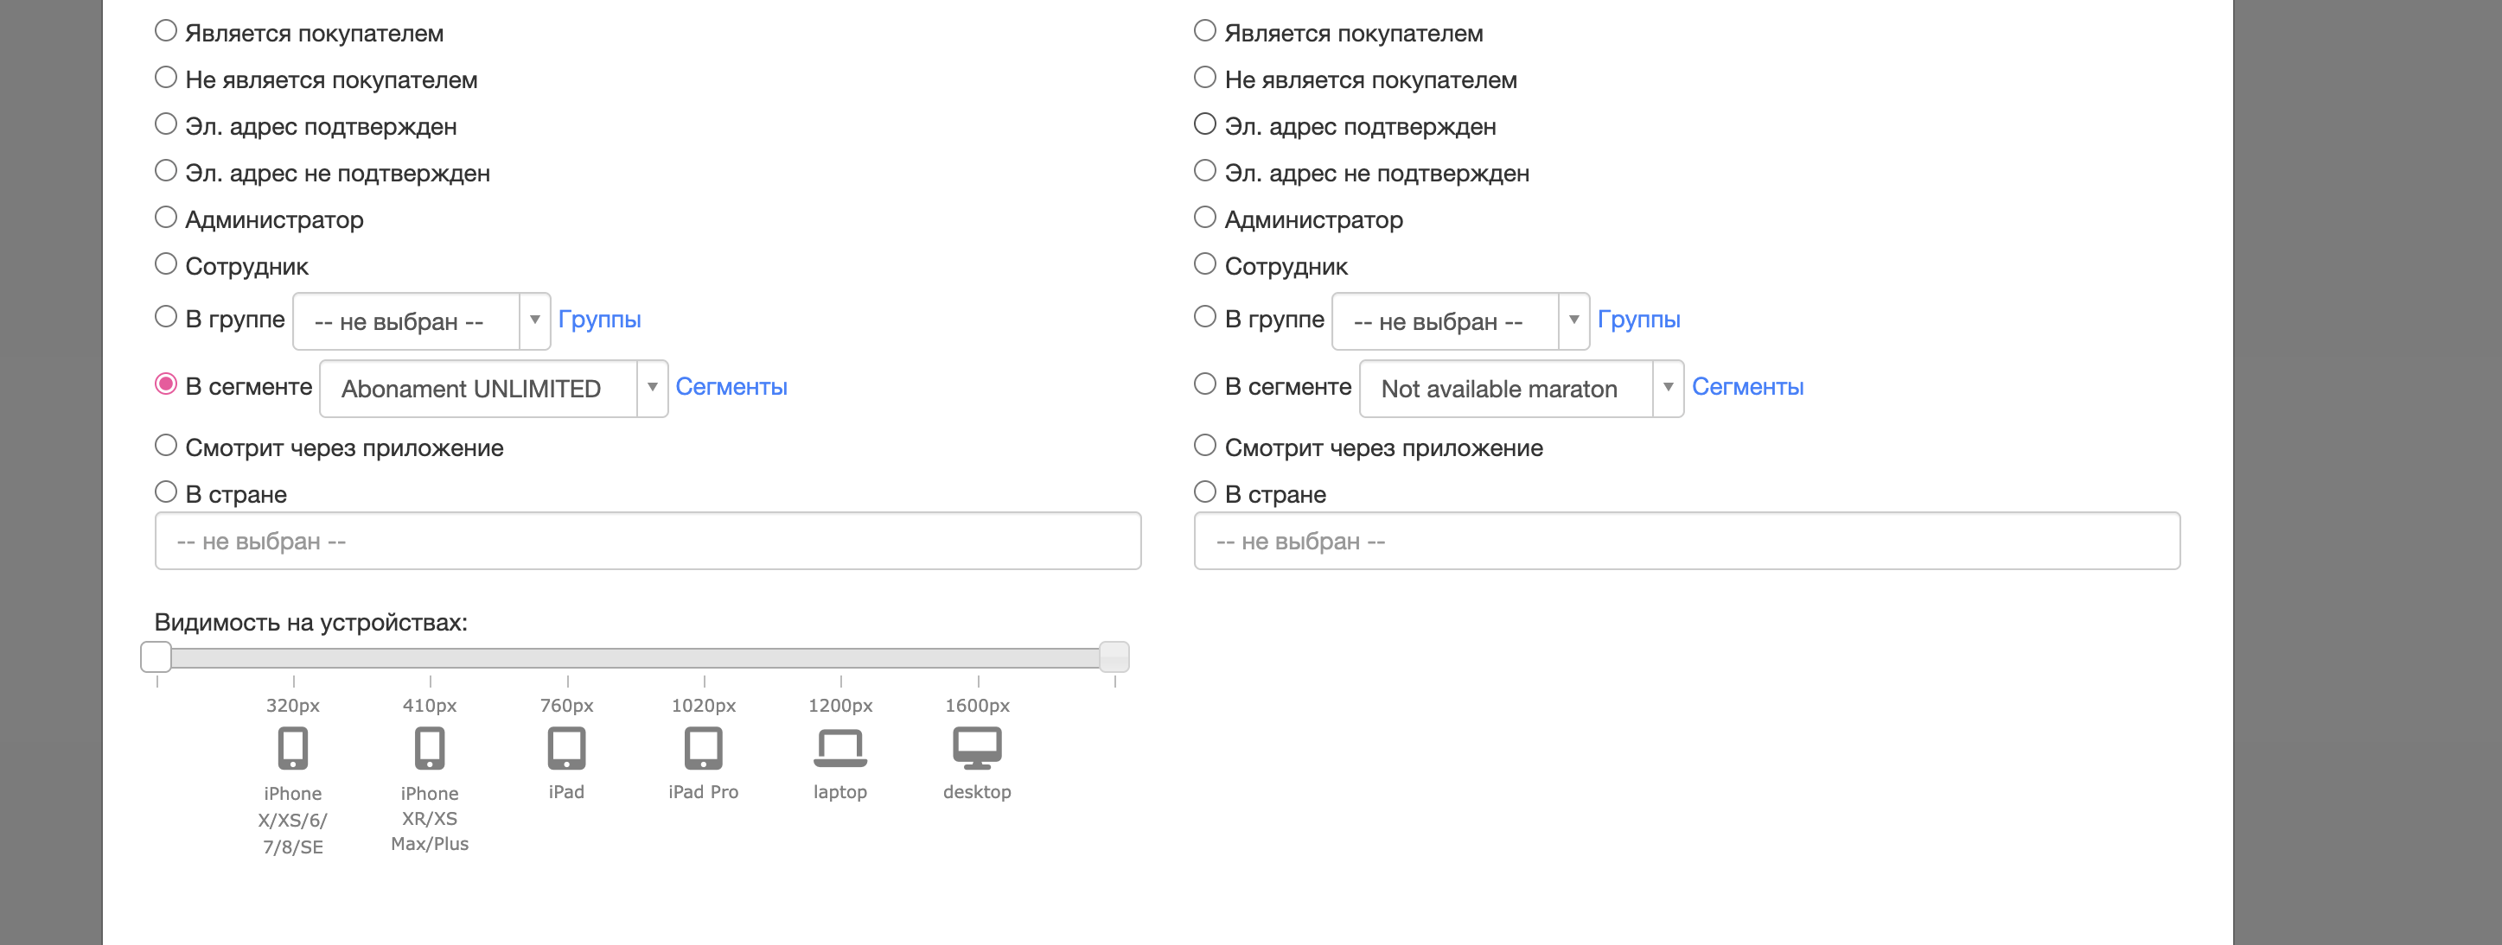Select left 'Смотрит через приложение' radio option

[166, 446]
